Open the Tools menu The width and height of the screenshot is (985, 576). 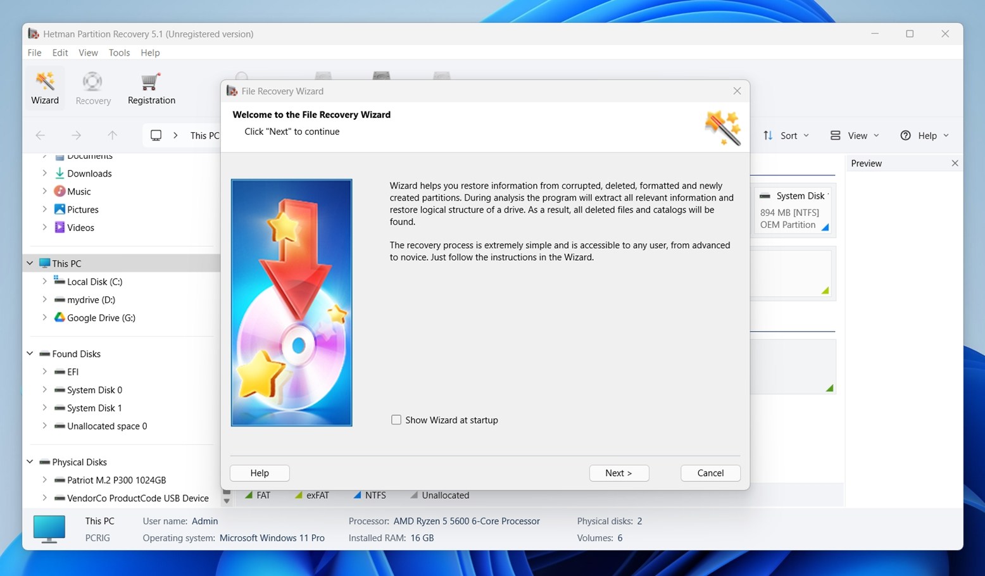[x=119, y=53]
